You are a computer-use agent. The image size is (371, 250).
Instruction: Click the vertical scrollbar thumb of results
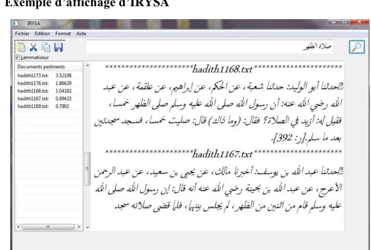pyautogui.click(x=87, y=168)
